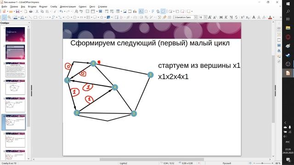The image size is (294, 165).
Task: Select the Insert Line tool
Action: click(x=30, y=17)
